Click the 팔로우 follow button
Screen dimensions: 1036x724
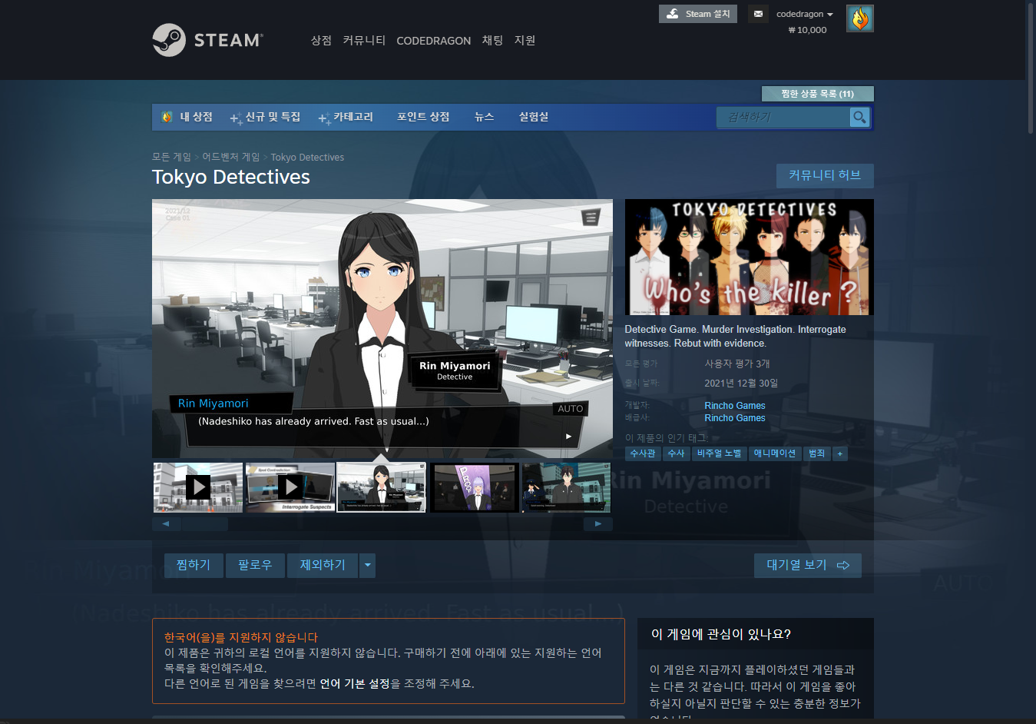255,565
